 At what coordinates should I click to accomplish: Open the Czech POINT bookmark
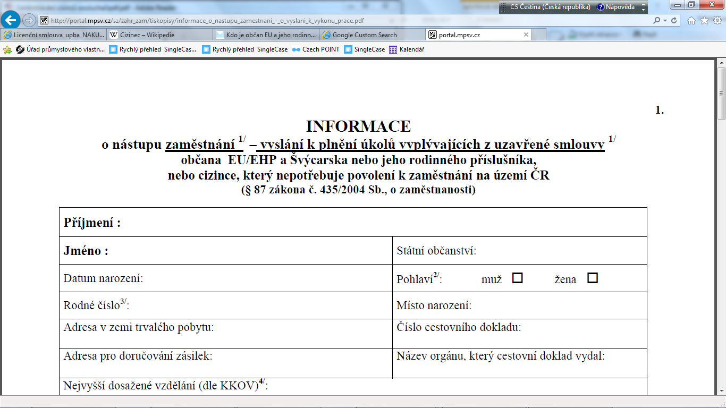click(316, 49)
